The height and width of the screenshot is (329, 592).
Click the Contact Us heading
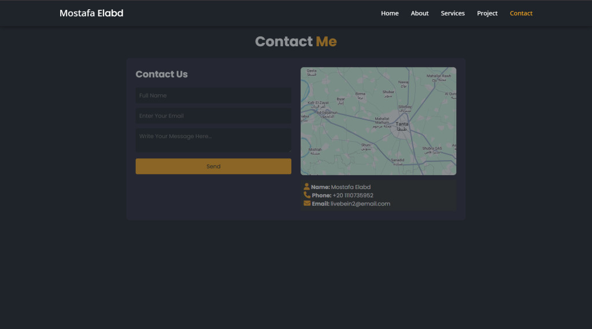(x=162, y=74)
